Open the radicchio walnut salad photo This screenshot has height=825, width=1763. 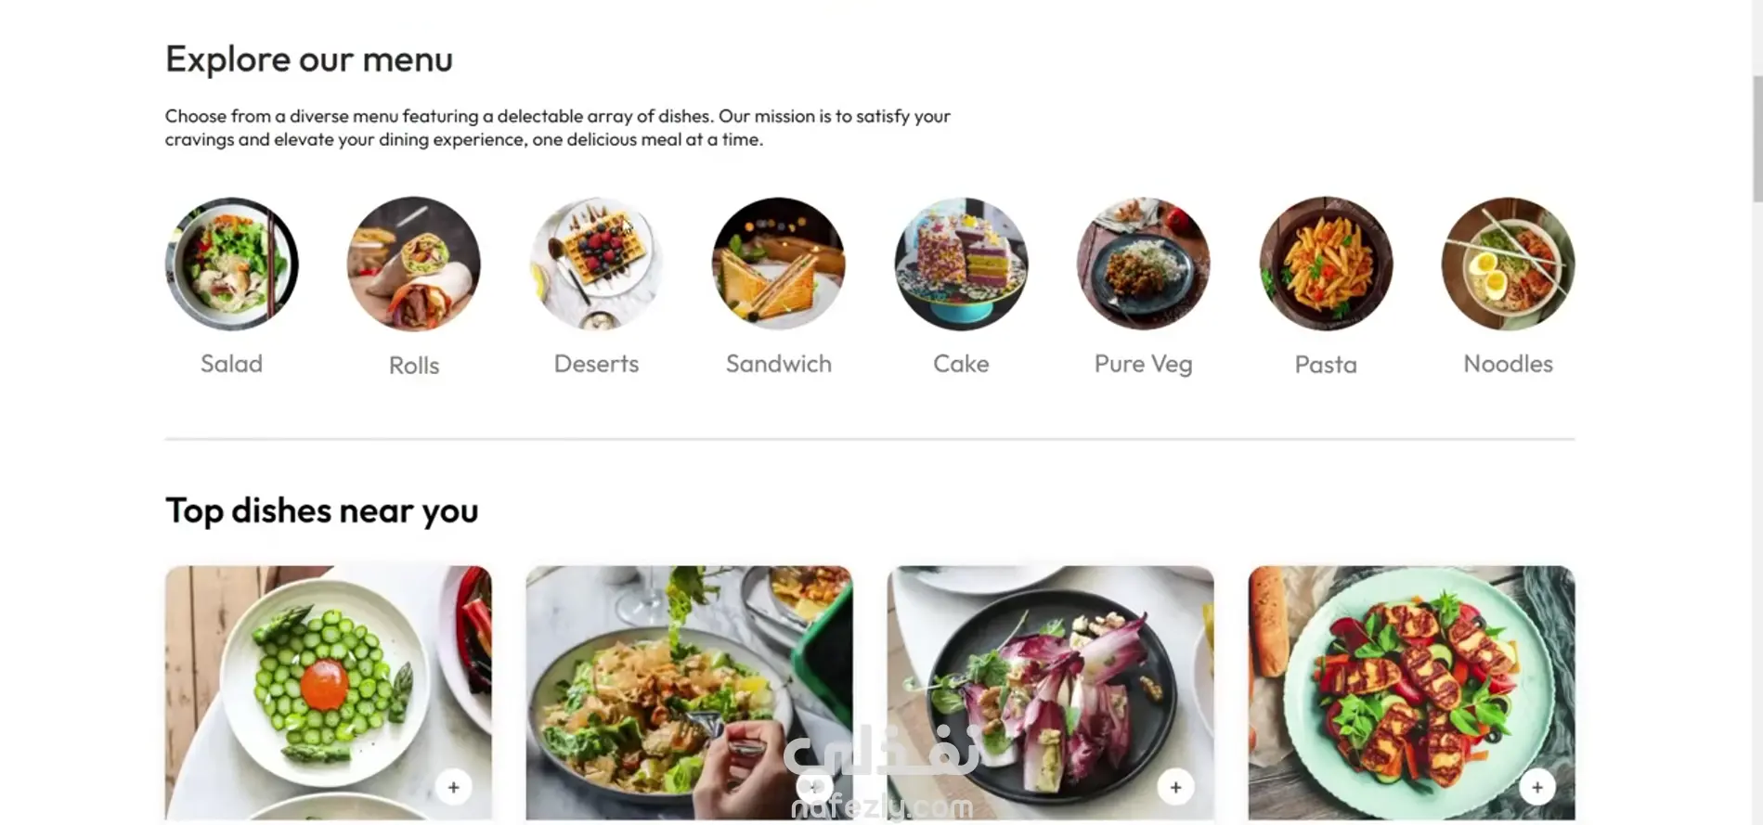(x=1051, y=692)
